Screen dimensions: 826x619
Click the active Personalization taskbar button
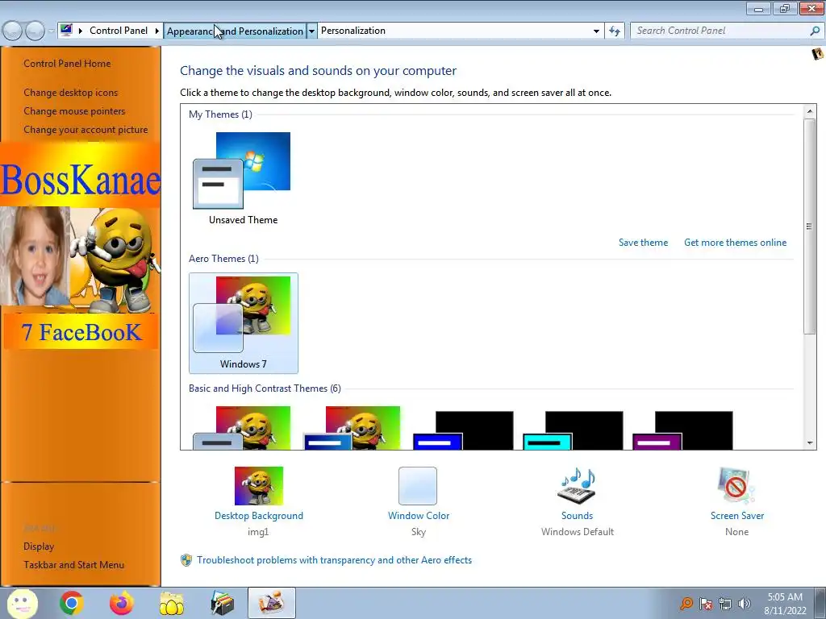[272, 603]
